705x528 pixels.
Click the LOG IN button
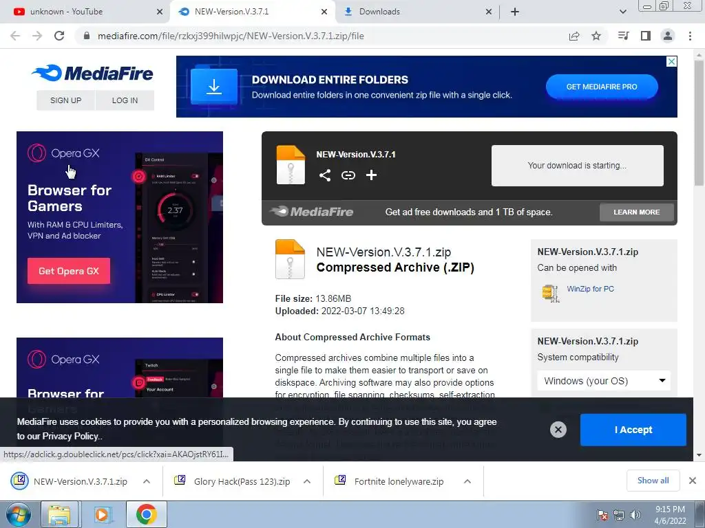(x=125, y=100)
